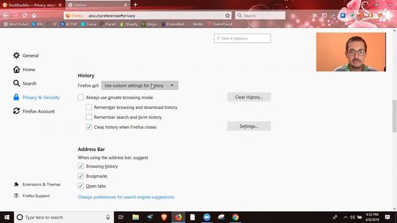Viewport: 397px width, 223px height.
Task: Show hidden system tray icons chevron
Action: pyautogui.click(x=346, y=217)
